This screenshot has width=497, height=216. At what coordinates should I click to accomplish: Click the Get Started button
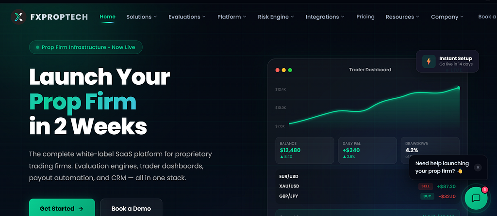click(x=62, y=207)
